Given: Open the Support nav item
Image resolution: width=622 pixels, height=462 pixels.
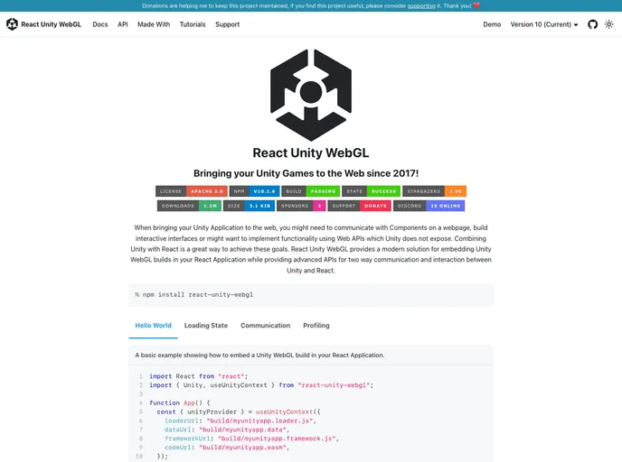Looking at the screenshot, I should [x=227, y=24].
